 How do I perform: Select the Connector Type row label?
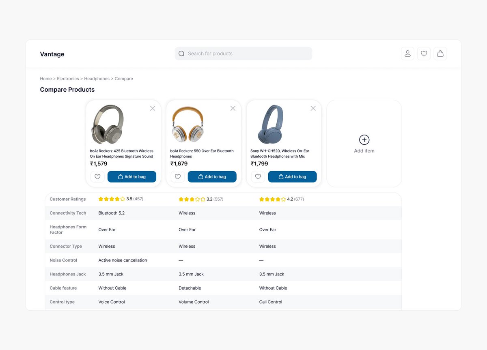[66, 246]
